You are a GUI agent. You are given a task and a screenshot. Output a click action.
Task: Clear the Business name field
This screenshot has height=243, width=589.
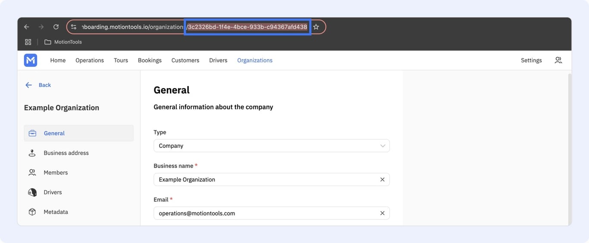[x=382, y=180]
